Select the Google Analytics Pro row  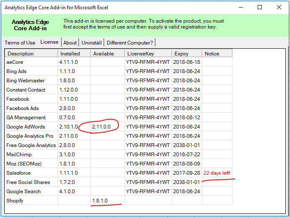pyautogui.click(x=119, y=136)
